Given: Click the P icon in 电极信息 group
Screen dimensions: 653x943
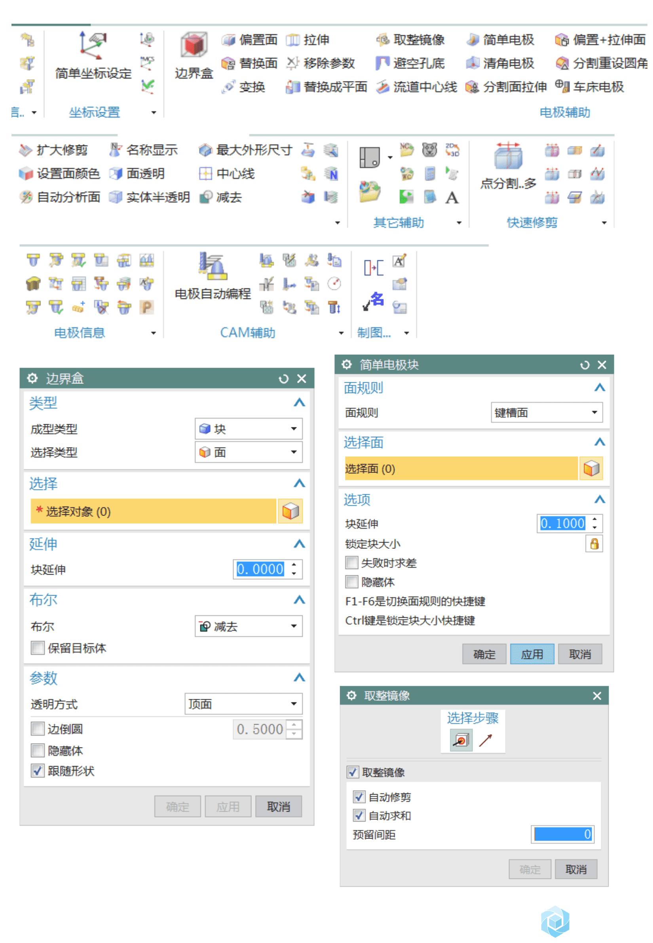Looking at the screenshot, I should click(x=146, y=307).
